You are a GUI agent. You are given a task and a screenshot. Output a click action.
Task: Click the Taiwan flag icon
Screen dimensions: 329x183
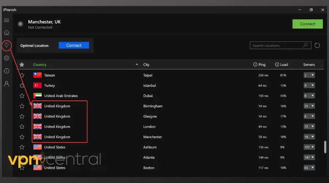(37, 75)
